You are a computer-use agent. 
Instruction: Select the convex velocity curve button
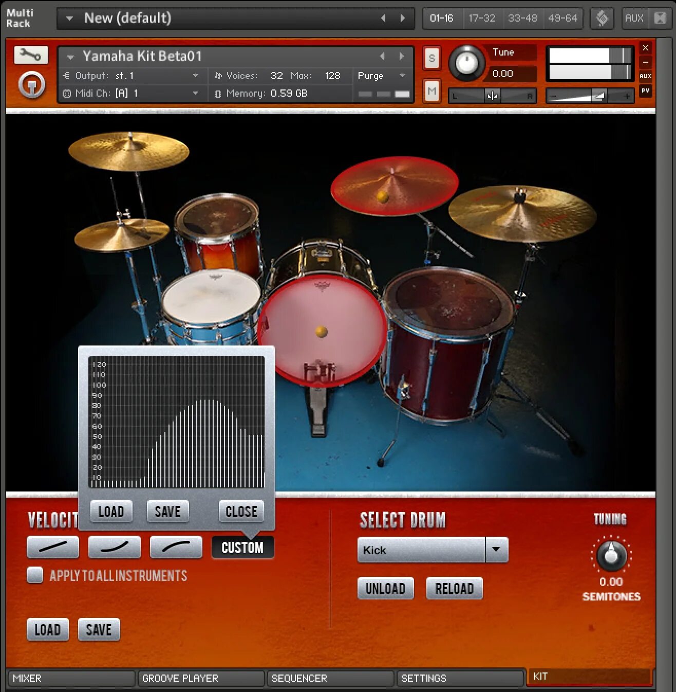pos(176,547)
